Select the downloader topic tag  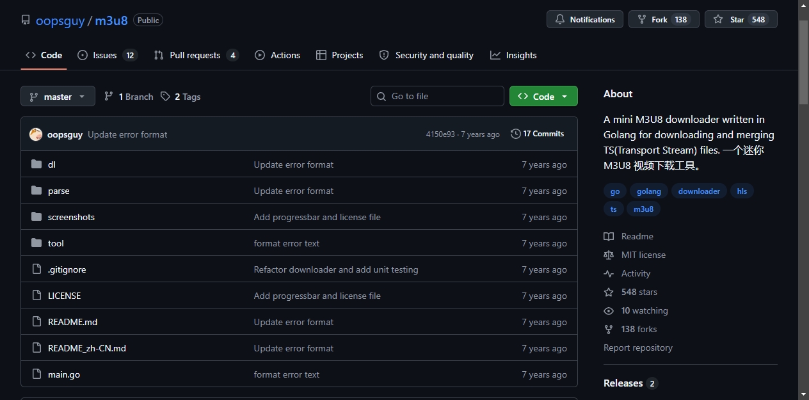pos(699,191)
